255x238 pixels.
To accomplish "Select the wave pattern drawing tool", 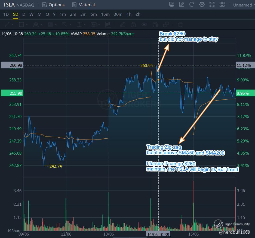I will point(36,24).
